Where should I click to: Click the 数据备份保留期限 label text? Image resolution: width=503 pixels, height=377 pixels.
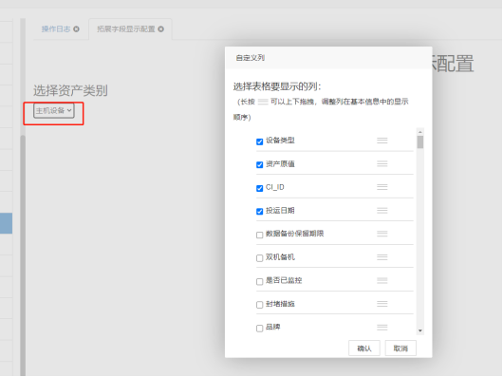294,234
